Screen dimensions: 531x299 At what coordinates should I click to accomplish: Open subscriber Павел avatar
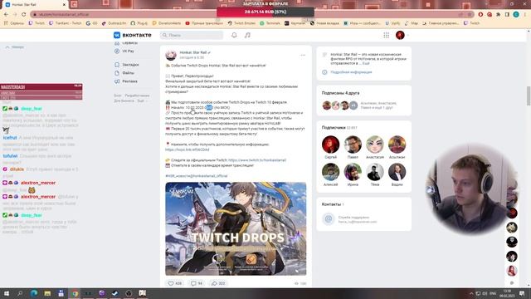pyautogui.click(x=353, y=145)
